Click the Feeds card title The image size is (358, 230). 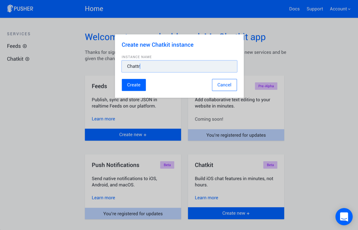click(99, 86)
